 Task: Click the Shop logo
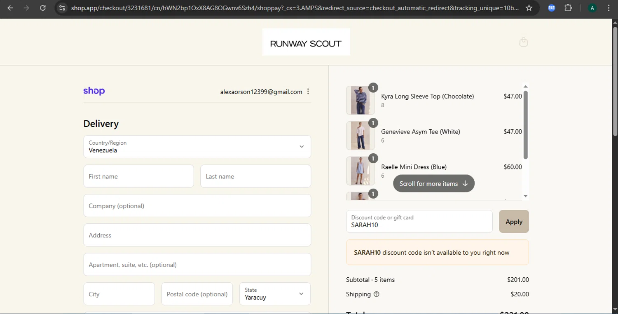94,91
